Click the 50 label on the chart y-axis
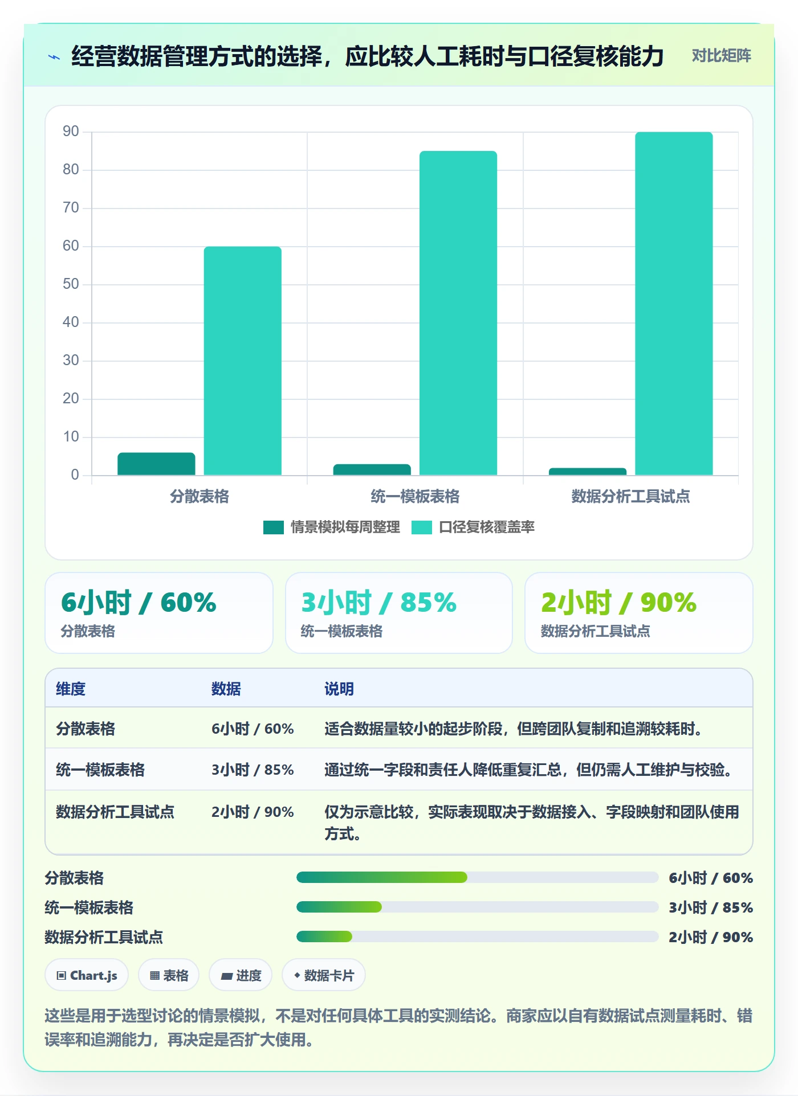 (71, 284)
